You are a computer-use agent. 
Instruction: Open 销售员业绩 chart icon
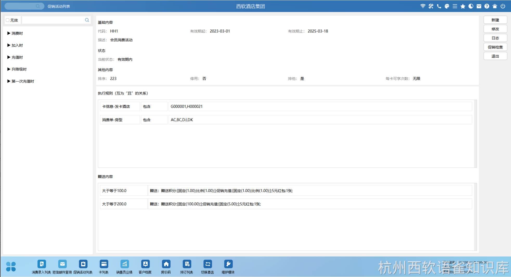point(125,264)
